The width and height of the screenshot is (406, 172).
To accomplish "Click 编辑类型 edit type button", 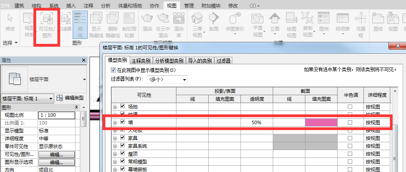I will (x=70, y=98).
